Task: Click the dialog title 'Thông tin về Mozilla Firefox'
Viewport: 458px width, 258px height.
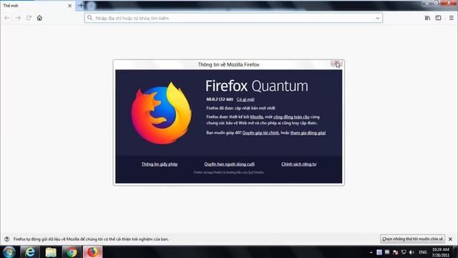Action: click(228, 64)
